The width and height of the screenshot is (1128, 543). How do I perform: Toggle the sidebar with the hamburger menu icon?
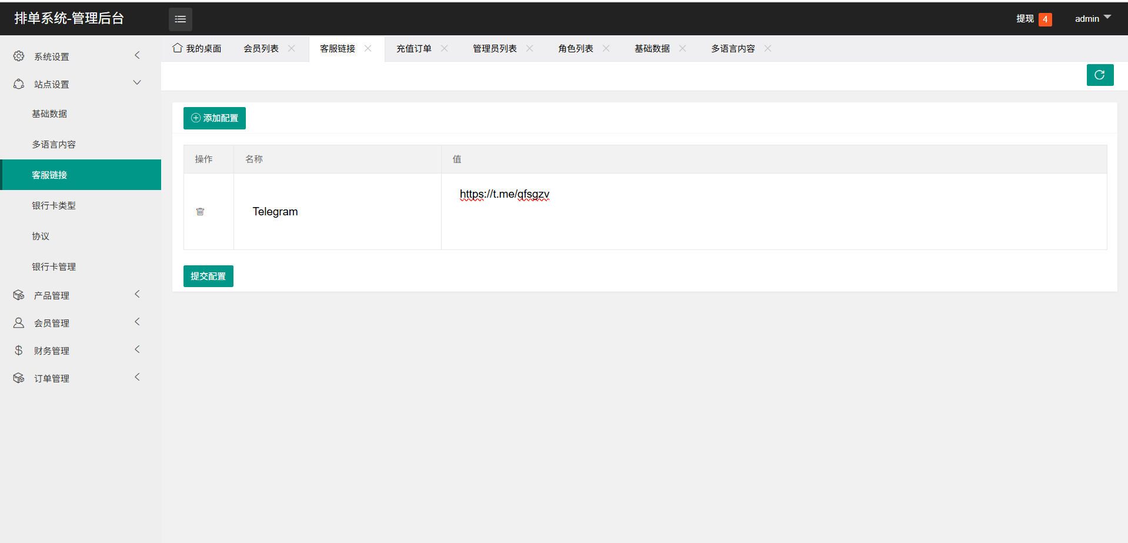pos(180,19)
